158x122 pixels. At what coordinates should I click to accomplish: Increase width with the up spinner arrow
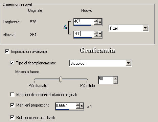96,20
